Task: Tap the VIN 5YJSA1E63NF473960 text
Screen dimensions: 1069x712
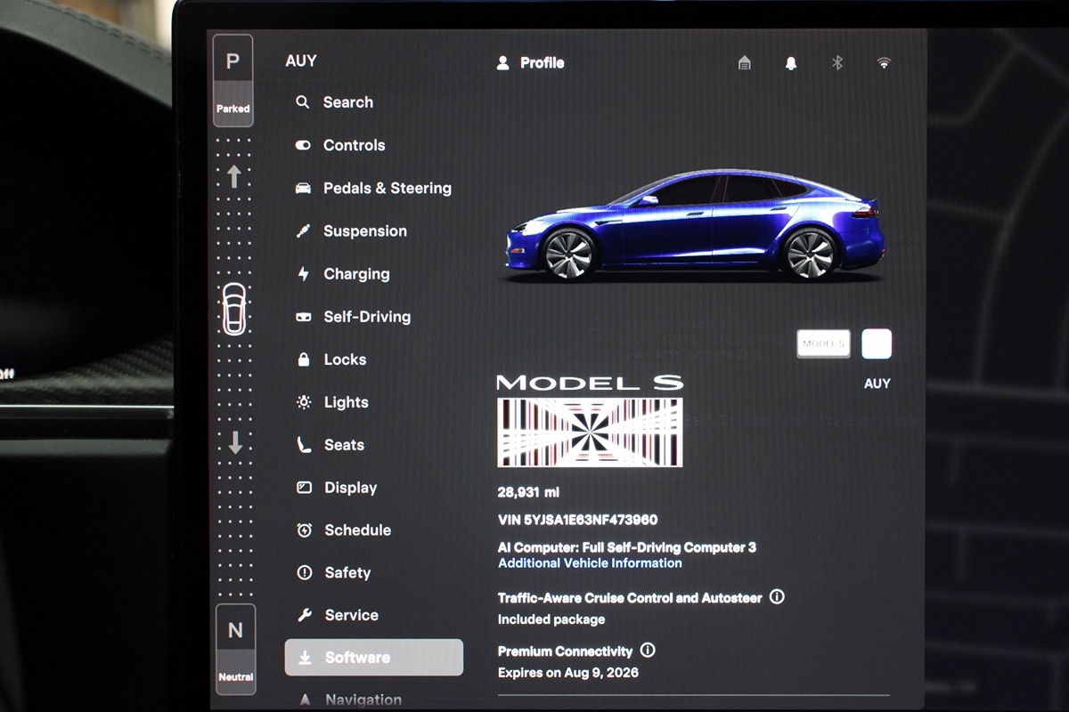Action: pyautogui.click(x=577, y=520)
